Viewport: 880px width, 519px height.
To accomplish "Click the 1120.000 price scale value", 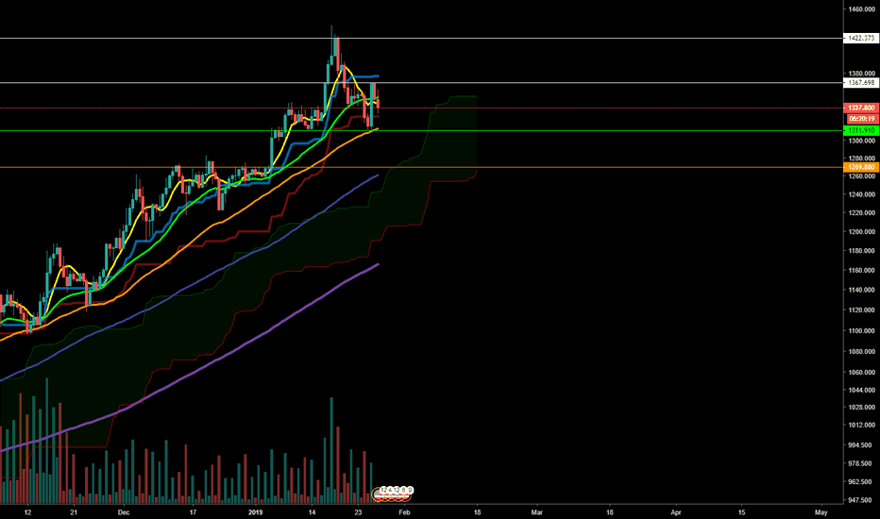I will (x=862, y=310).
